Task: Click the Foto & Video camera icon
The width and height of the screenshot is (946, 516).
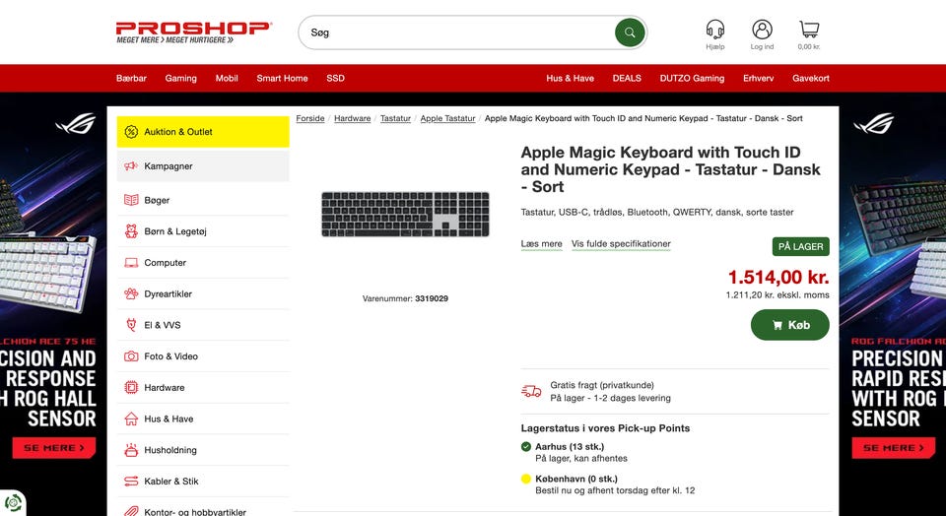Action: (x=131, y=356)
